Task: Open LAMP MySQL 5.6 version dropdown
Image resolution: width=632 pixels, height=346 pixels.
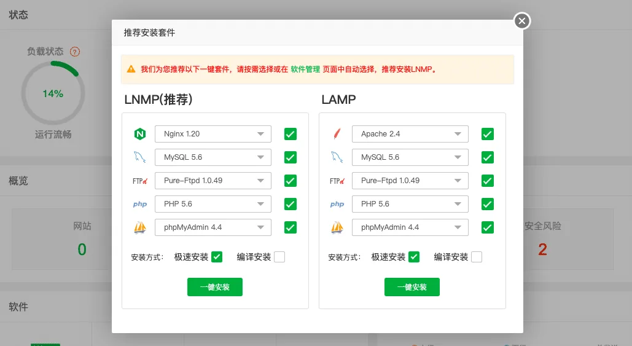Action: click(x=410, y=157)
